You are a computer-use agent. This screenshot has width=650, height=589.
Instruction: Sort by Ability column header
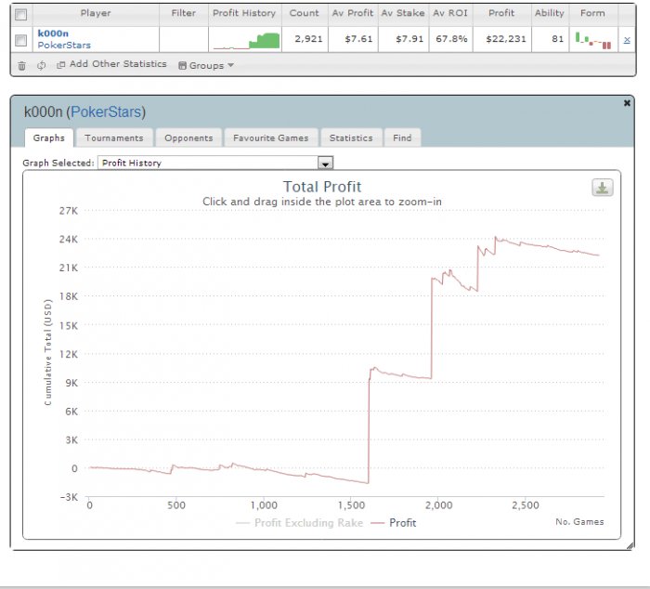550,13
